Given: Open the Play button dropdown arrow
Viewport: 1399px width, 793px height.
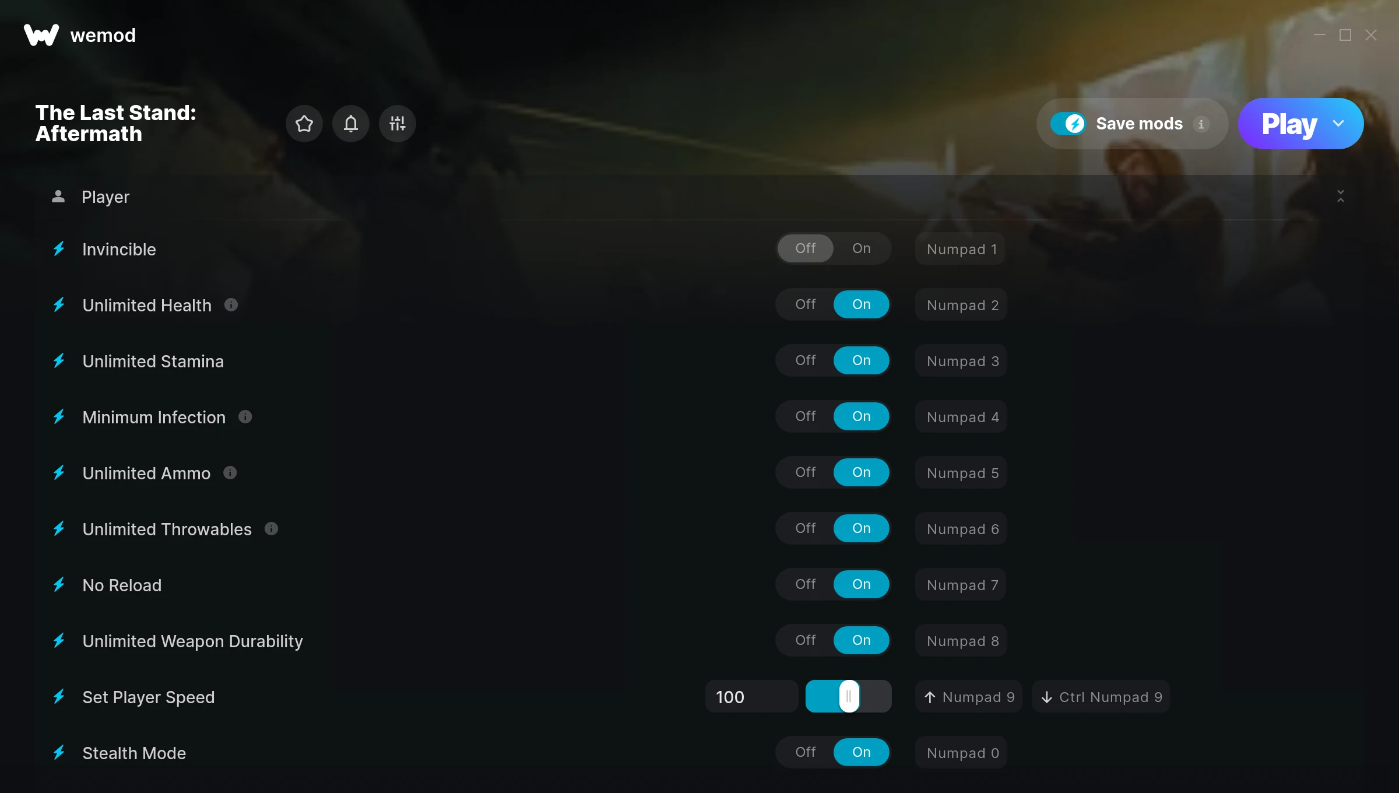Looking at the screenshot, I should click(x=1338, y=124).
